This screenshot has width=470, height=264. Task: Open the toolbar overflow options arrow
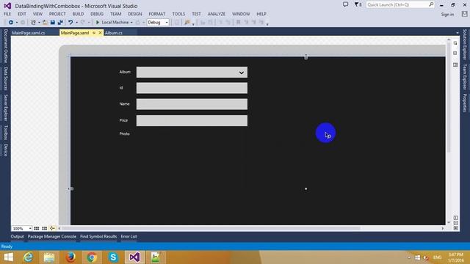(x=267, y=23)
